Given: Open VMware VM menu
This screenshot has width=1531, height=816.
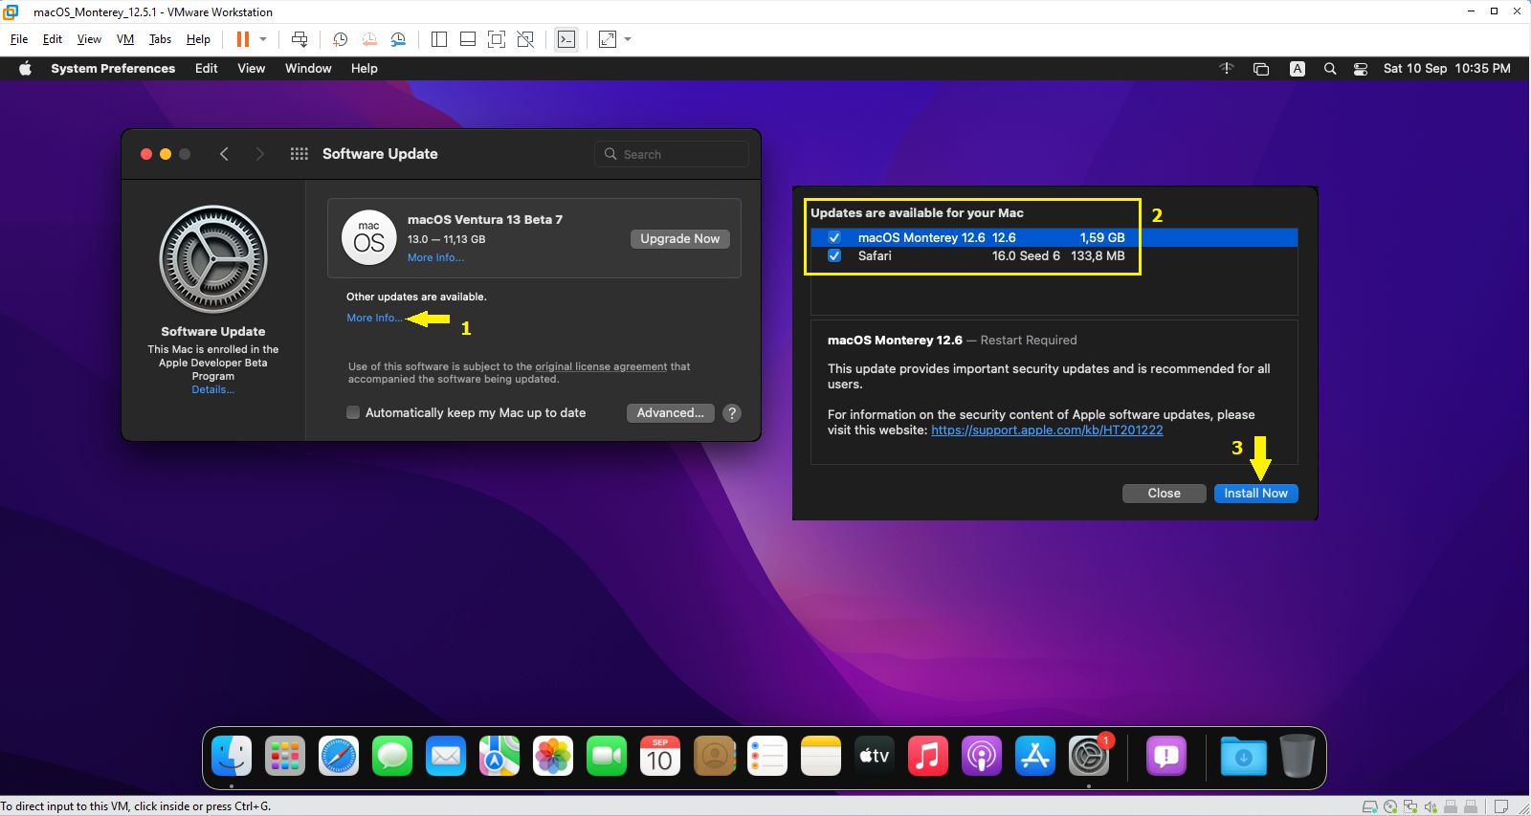Looking at the screenshot, I should pyautogui.click(x=125, y=39).
